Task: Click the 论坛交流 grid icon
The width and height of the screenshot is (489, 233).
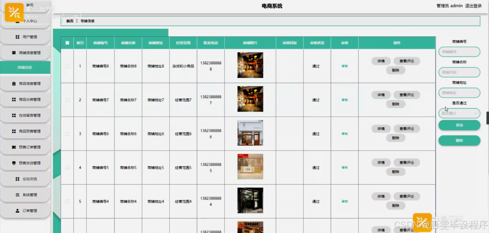Action: (x=17, y=179)
